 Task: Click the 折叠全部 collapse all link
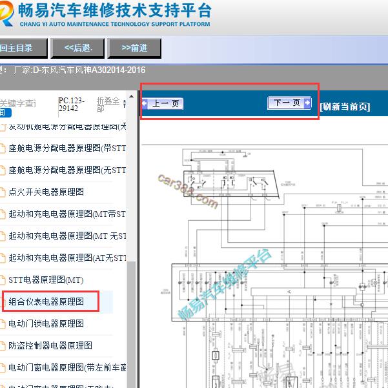108,105
